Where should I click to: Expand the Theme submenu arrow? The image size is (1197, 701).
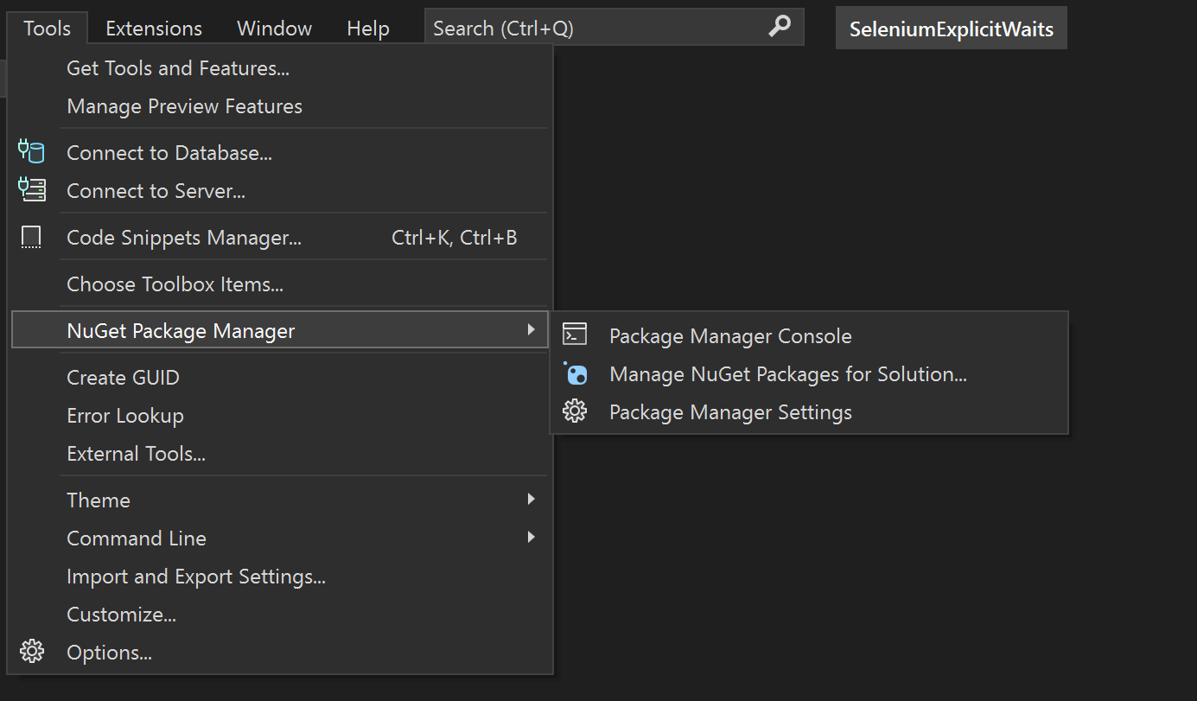coord(531,500)
